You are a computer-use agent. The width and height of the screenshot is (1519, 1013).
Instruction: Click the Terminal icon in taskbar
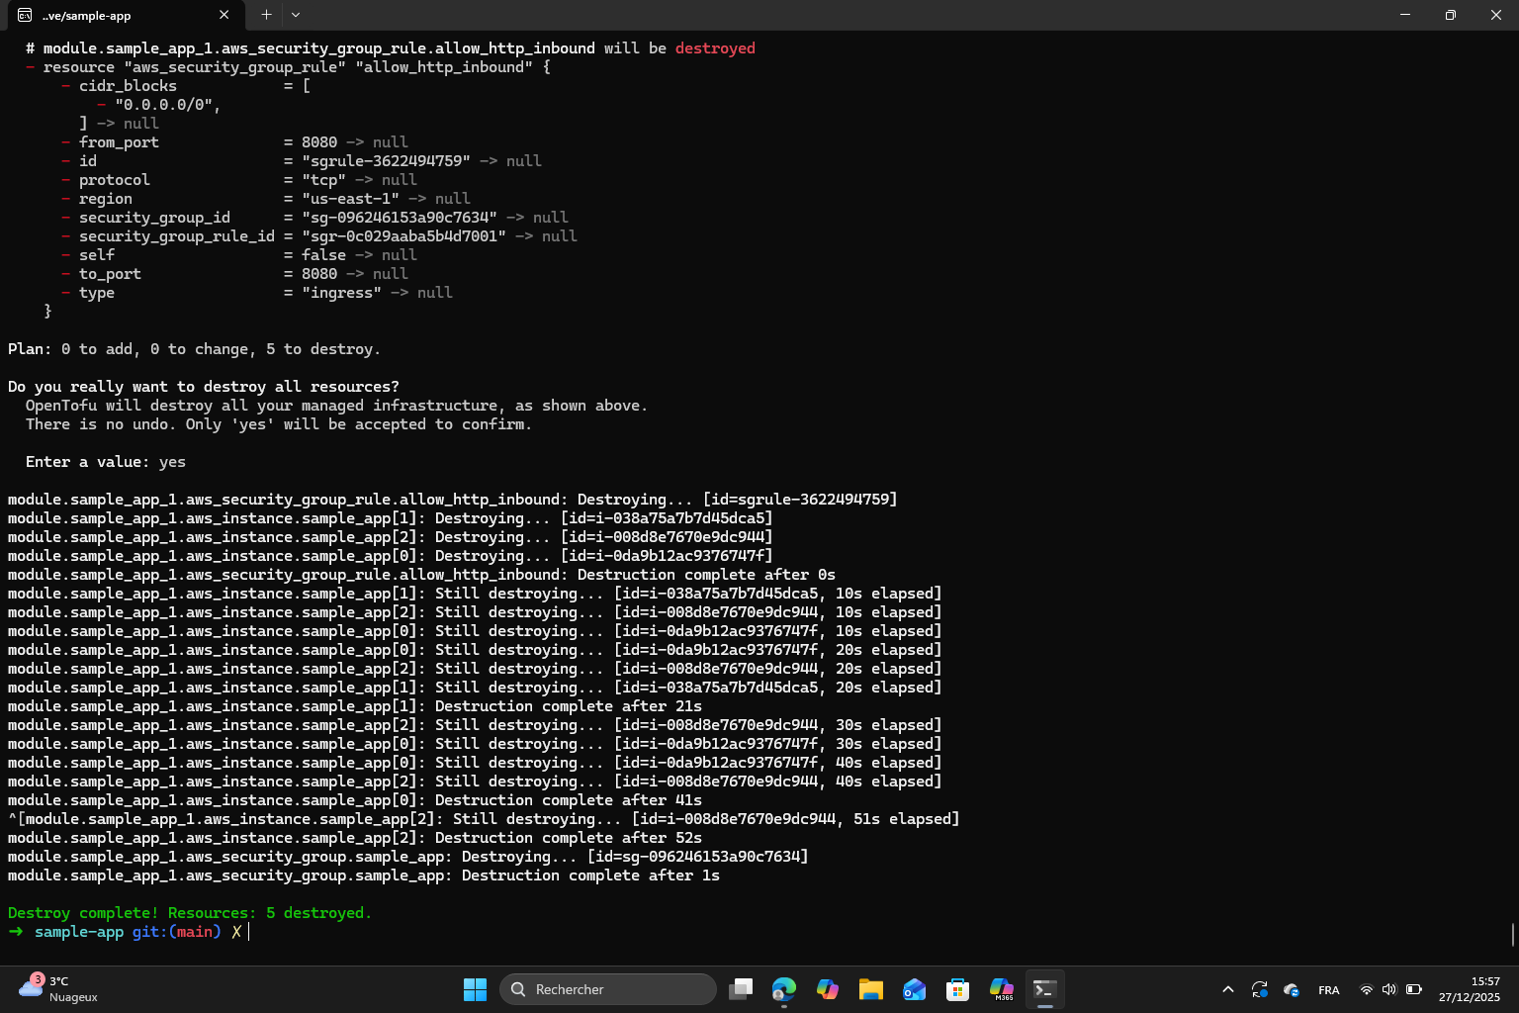pos(1044,989)
